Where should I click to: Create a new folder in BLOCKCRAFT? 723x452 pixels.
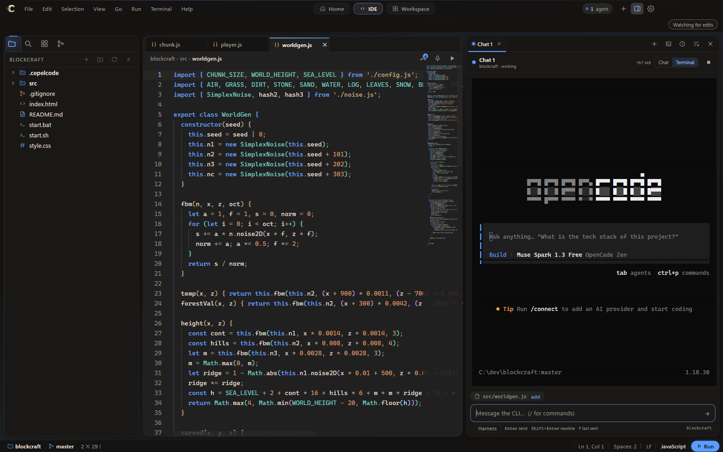[100, 60]
